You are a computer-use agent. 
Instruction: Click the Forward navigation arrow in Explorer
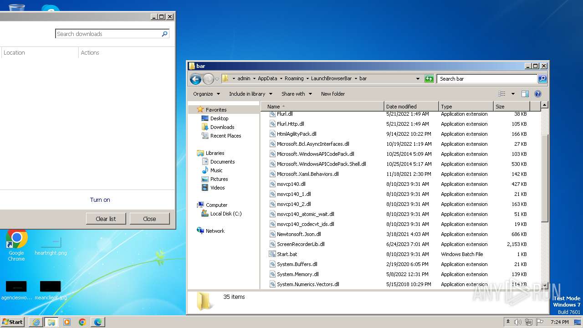(208, 79)
